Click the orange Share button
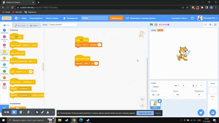This screenshot has width=219, height=123. tap(116, 18)
